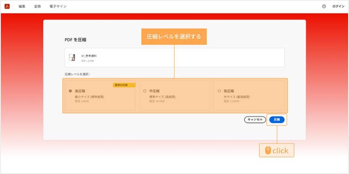This screenshot has height=174, width=349.
Task: Select the 中圧縮 radio button
Action: tap(145, 91)
